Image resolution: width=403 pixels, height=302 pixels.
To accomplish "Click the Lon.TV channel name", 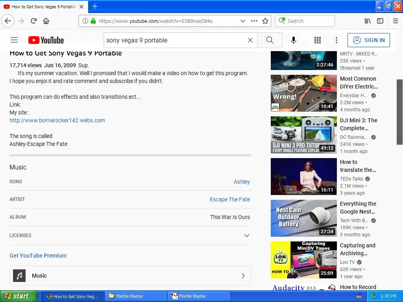I will (348, 262).
